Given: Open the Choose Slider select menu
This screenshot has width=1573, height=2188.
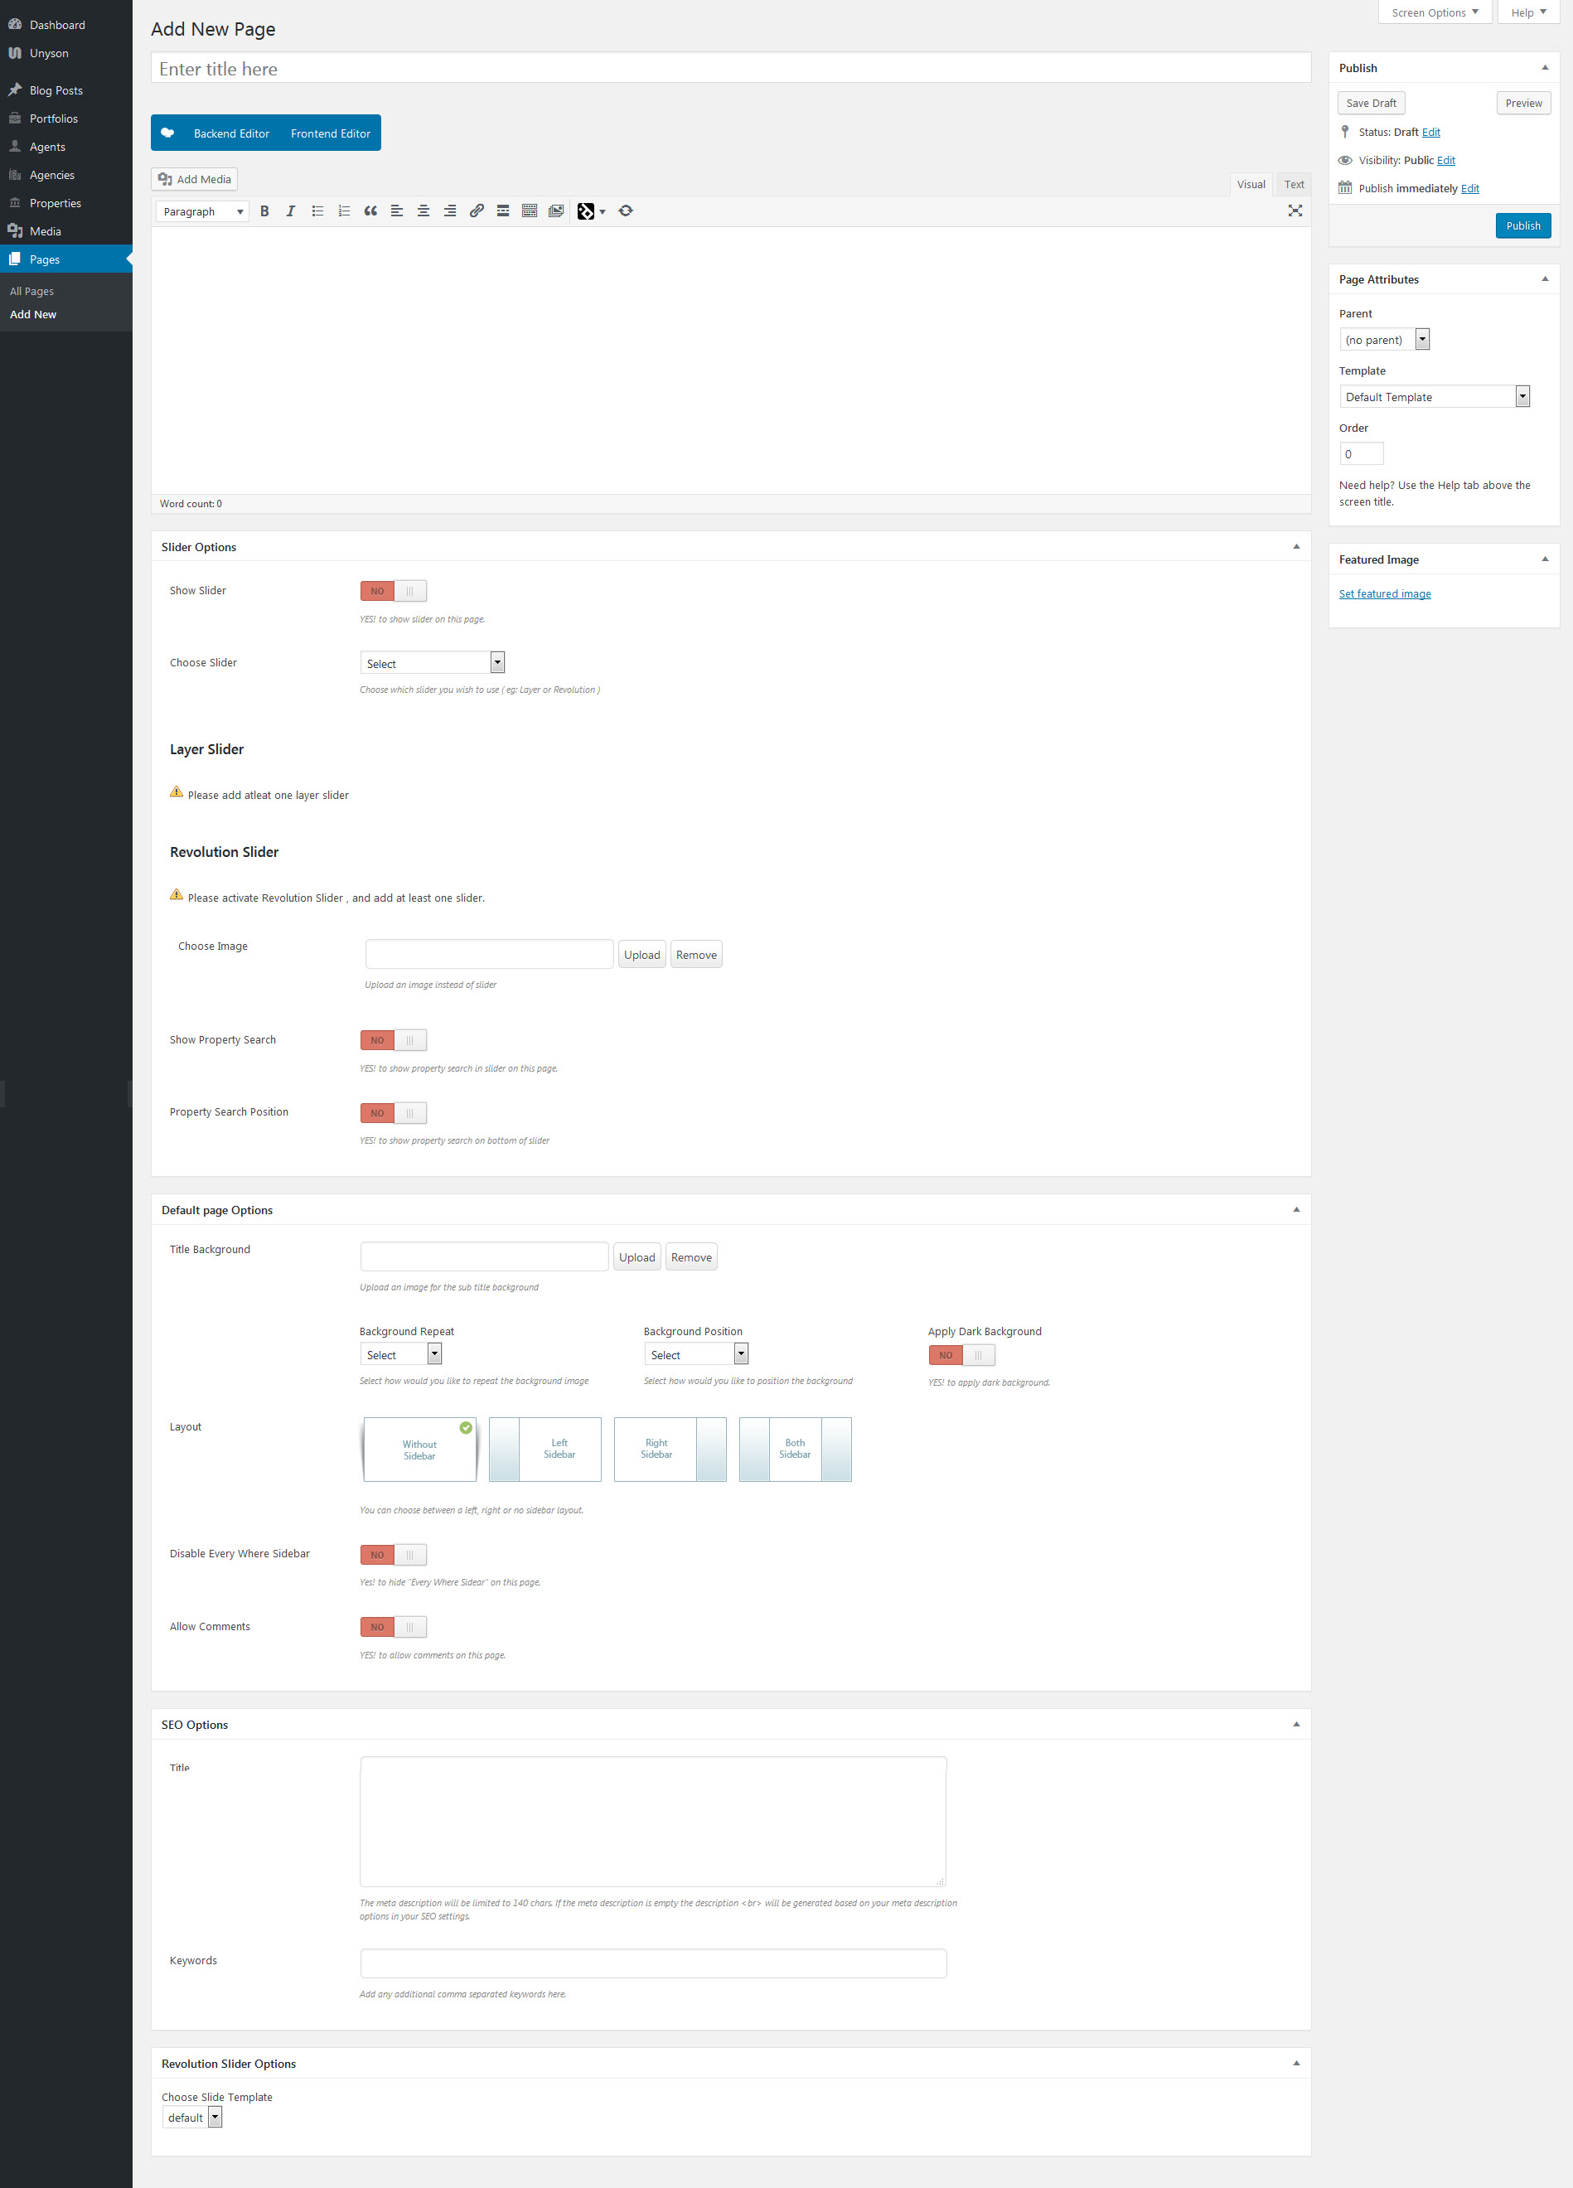Looking at the screenshot, I should (x=431, y=662).
